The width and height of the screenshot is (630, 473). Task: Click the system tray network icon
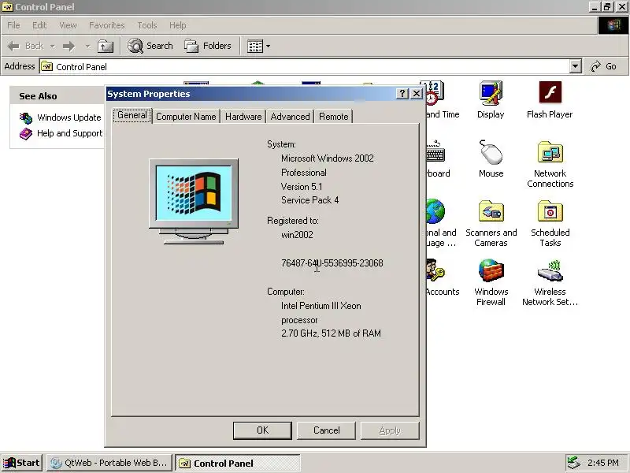point(573,463)
